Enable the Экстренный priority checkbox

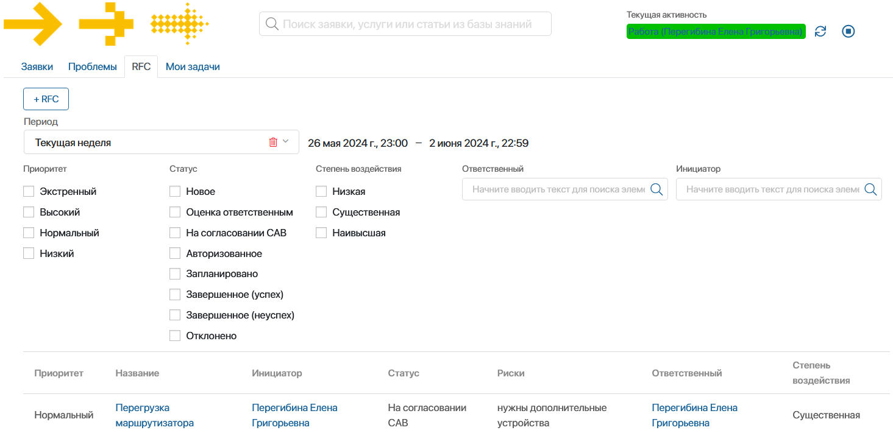point(29,191)
